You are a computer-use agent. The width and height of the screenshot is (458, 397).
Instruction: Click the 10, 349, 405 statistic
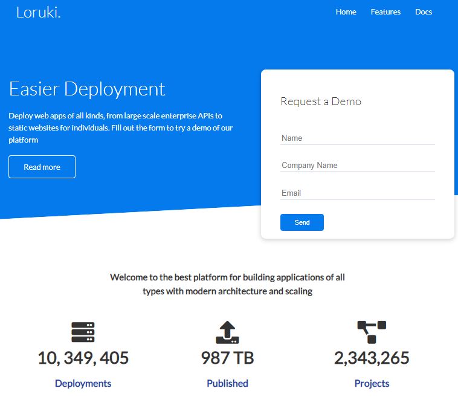click(83, 358)
